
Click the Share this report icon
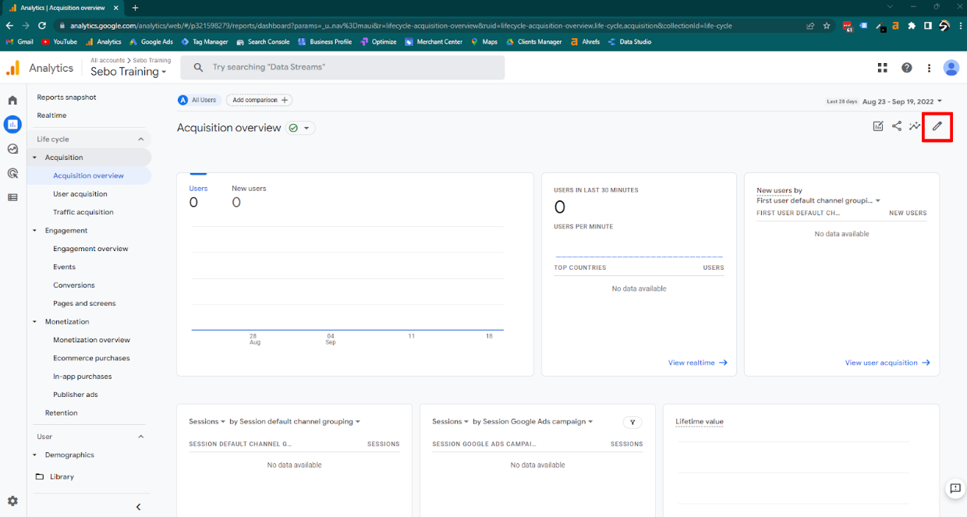pyautogui.click(x=897, y=126)
